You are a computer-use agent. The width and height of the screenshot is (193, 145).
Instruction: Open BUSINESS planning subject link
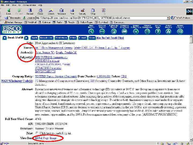47,61
